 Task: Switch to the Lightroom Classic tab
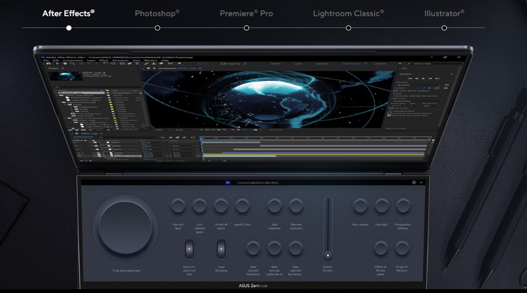348,13
